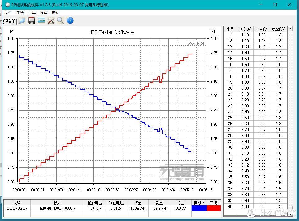Click voltage value 0.84 in row 20
The height and width of the screenshot is (221, 299).
point(262,88)
